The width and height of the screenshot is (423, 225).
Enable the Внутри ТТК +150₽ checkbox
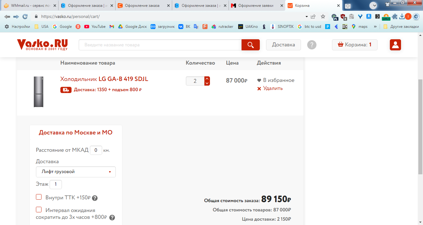39,197
